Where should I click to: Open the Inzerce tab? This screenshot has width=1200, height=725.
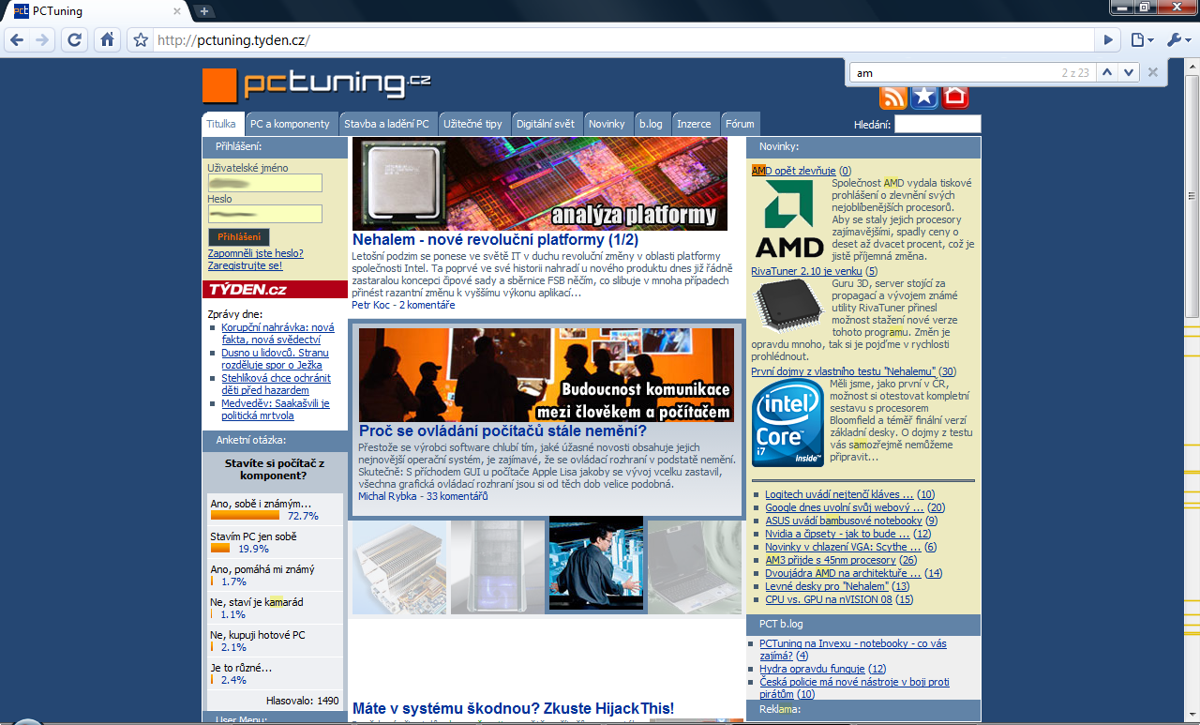[694, 124]
